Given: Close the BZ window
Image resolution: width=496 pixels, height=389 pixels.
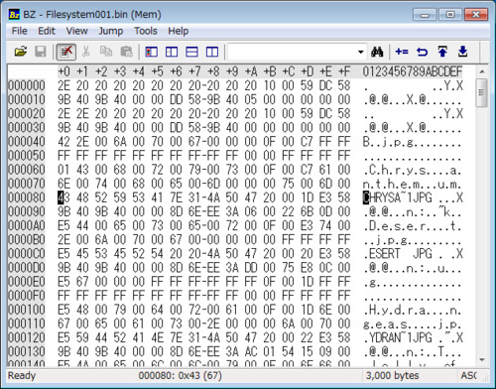Looking at the screenshot, I should pyautogui.click(x=476, y=15).
